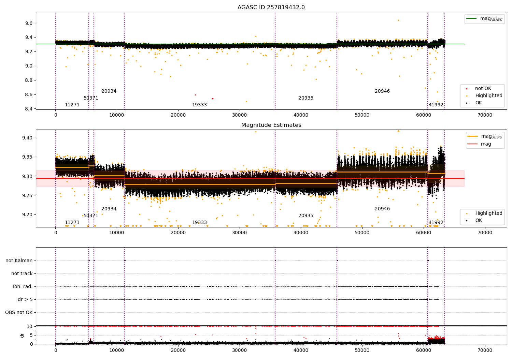Click the 5 tick on the dr axis

coord(31,335)
